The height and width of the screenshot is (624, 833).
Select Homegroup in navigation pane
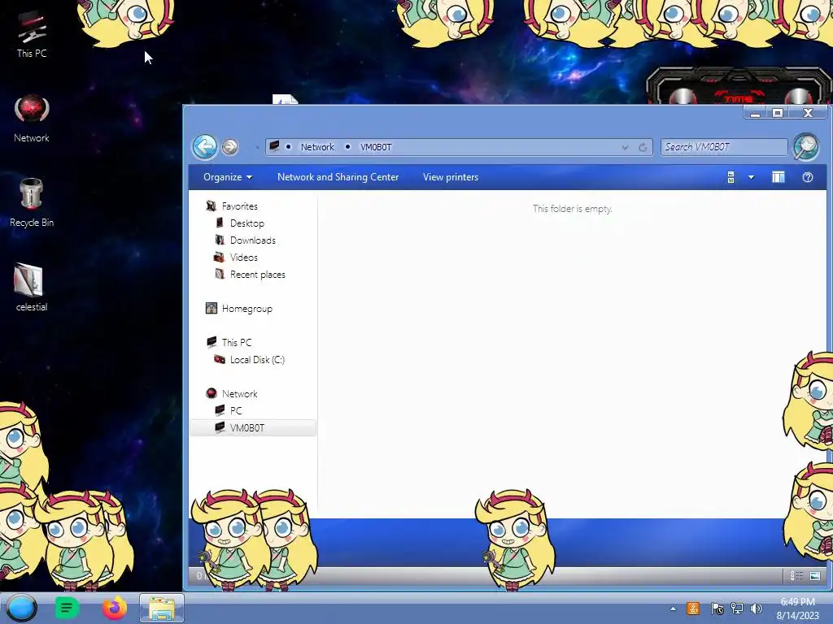(247, 308)
